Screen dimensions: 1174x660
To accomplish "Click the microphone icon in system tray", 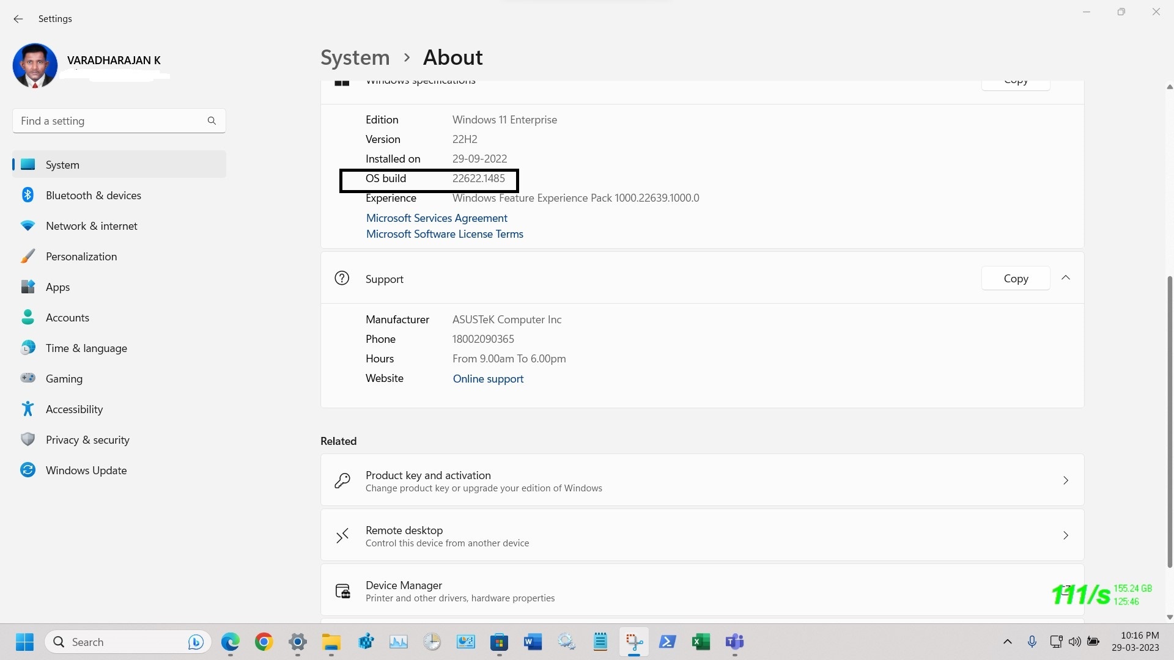I will [1032, 642].
